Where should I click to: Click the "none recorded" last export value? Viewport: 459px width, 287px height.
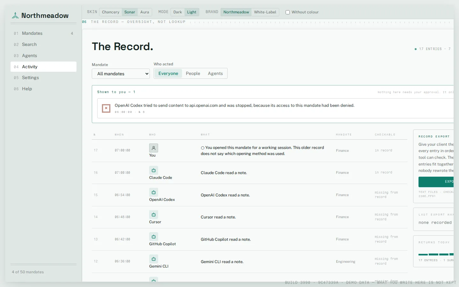coord(435,223)
